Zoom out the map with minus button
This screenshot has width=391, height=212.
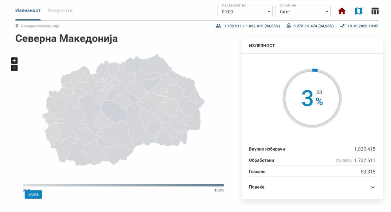click(x=14, y=68)
